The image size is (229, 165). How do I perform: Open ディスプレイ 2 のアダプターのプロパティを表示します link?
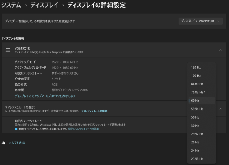coord(45,96)
